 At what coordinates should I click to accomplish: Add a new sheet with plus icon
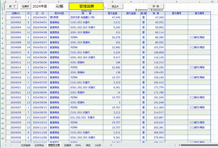111,145
